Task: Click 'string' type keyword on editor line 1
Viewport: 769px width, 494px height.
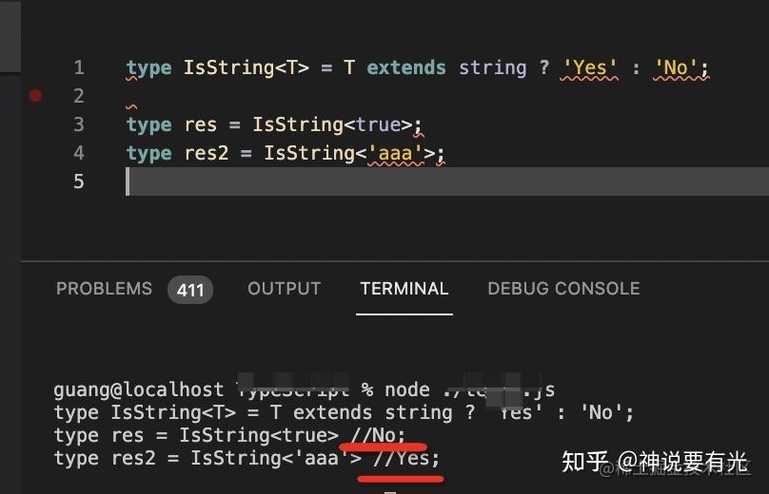Action: 493,67
